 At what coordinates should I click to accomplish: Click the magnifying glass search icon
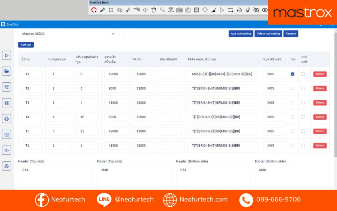click(x=162, y=10)
